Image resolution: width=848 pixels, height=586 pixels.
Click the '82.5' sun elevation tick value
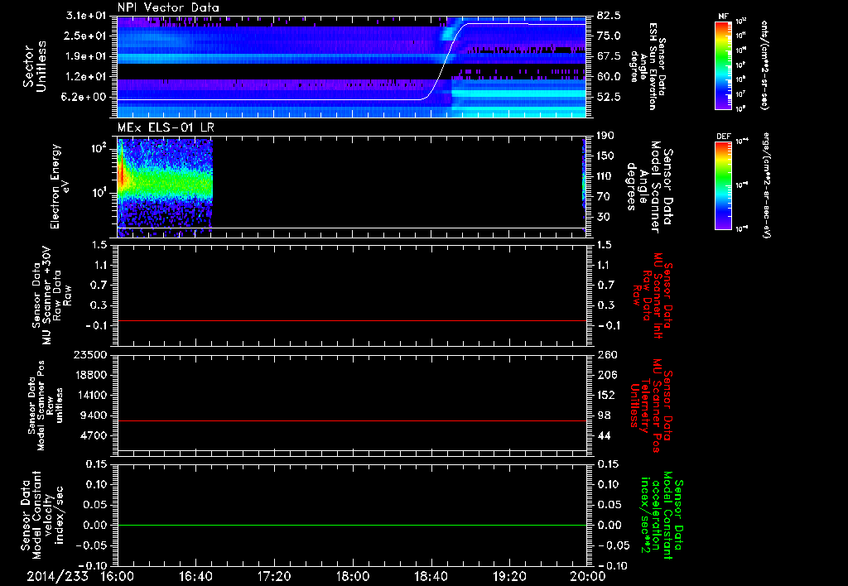pos(609,15)
